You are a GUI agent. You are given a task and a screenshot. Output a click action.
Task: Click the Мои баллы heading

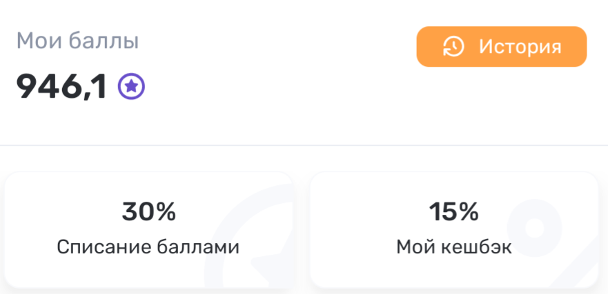(x=77, y=41)
